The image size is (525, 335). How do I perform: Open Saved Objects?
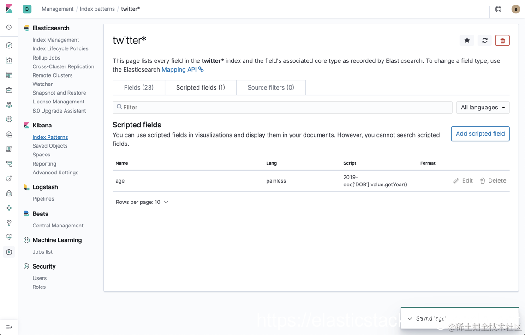point(50,146)
